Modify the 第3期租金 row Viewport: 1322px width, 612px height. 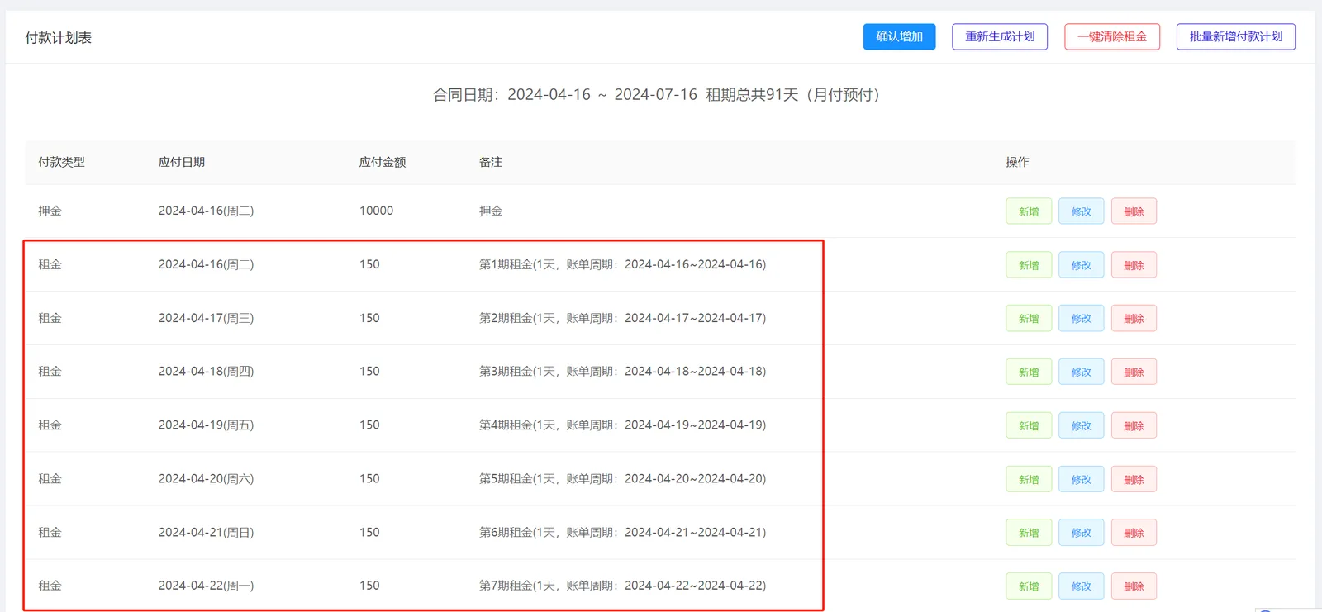pyautogui.click(x=1082, y=372)
